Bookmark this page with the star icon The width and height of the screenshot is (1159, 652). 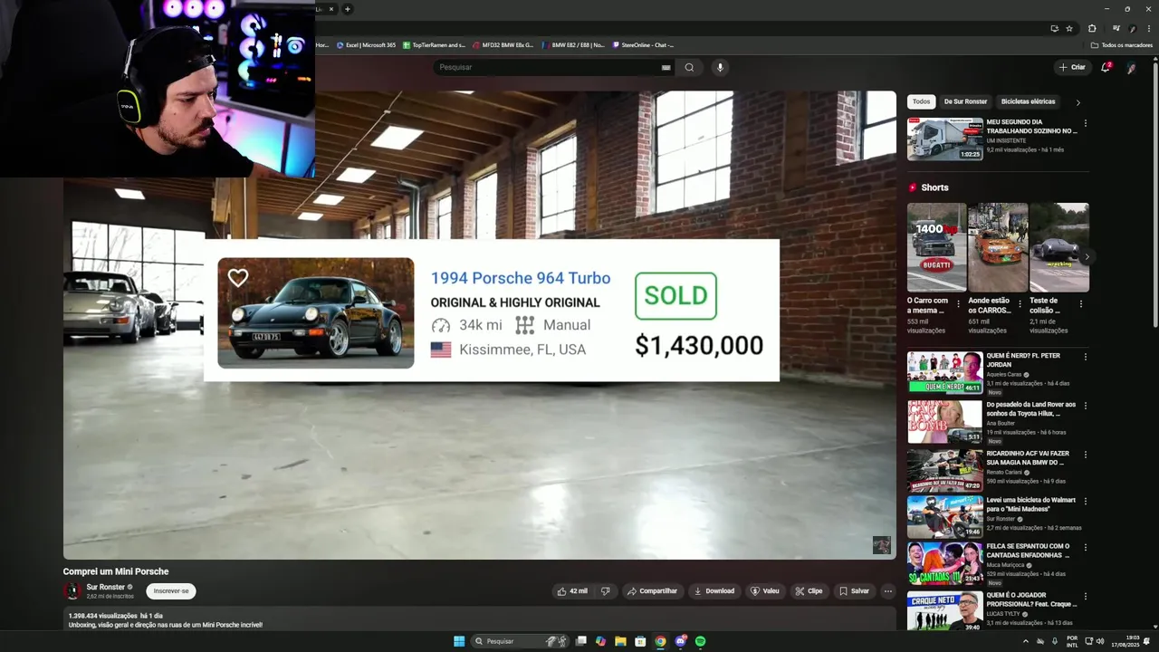(1069, 28)
